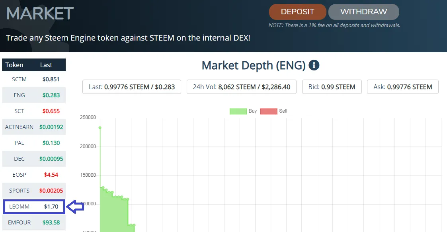
Task: Click the Token column header
Action: point(14,65)
